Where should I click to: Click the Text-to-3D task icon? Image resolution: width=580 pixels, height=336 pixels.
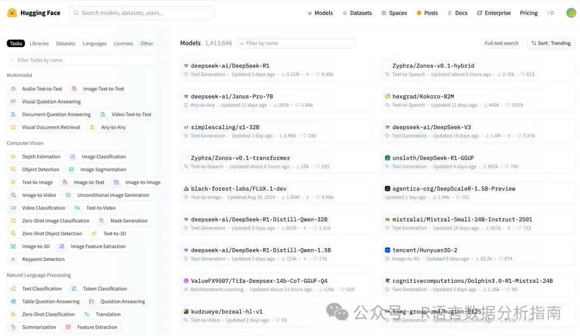pos(95,233)
